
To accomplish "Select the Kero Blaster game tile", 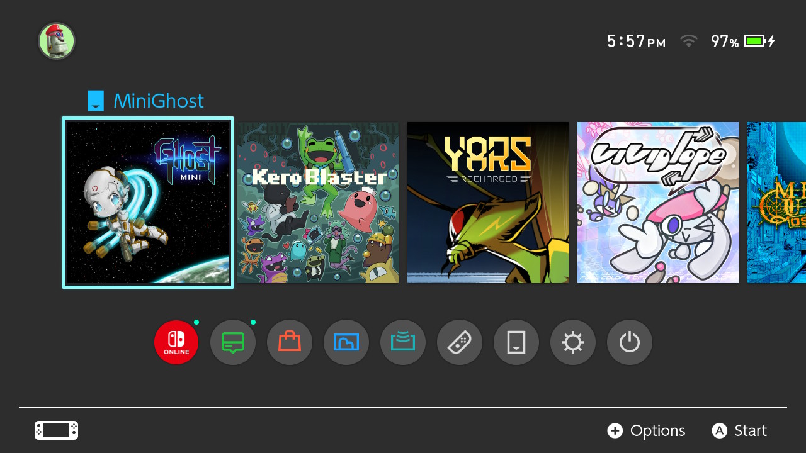I will click(x=318, y=203).
